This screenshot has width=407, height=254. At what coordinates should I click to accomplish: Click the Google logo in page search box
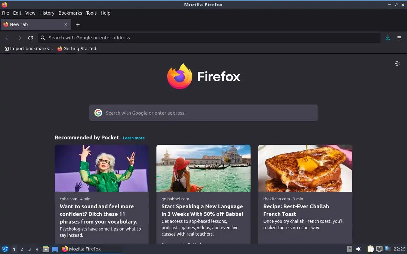(x=98, y=113)
